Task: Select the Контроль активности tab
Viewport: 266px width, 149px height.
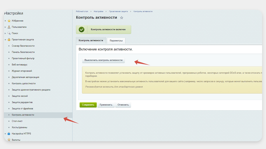Action: pos(91,41)
